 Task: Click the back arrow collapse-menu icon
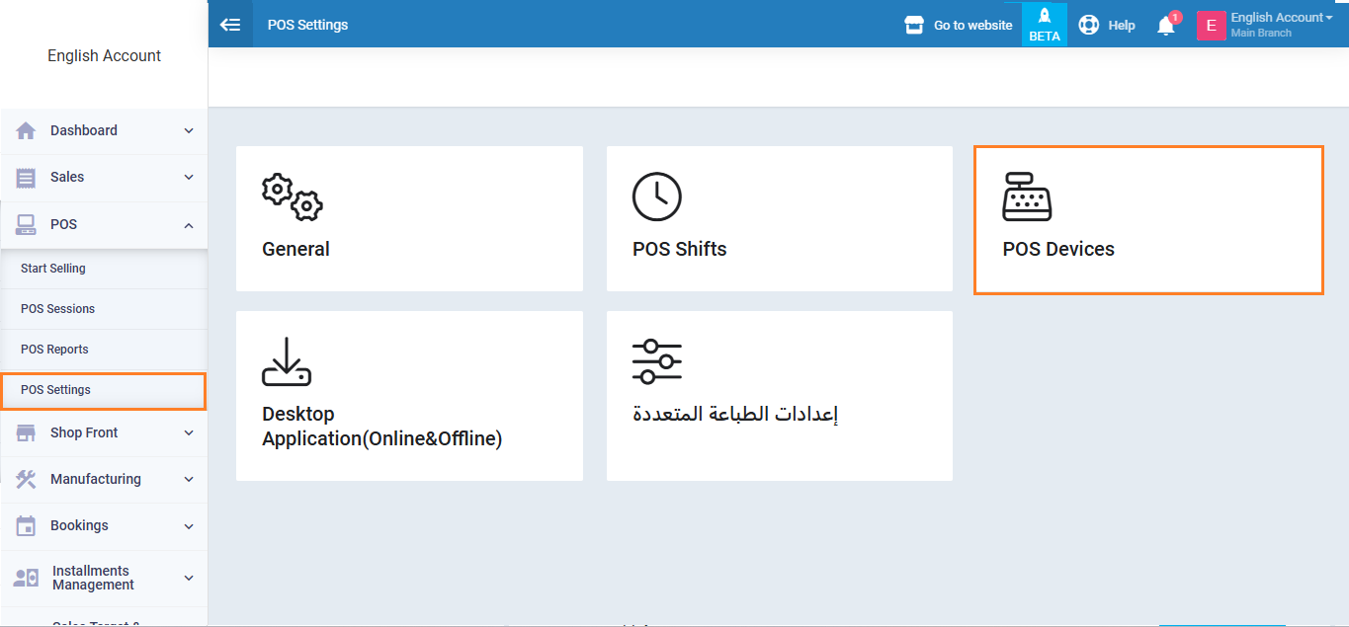(230, 25)
